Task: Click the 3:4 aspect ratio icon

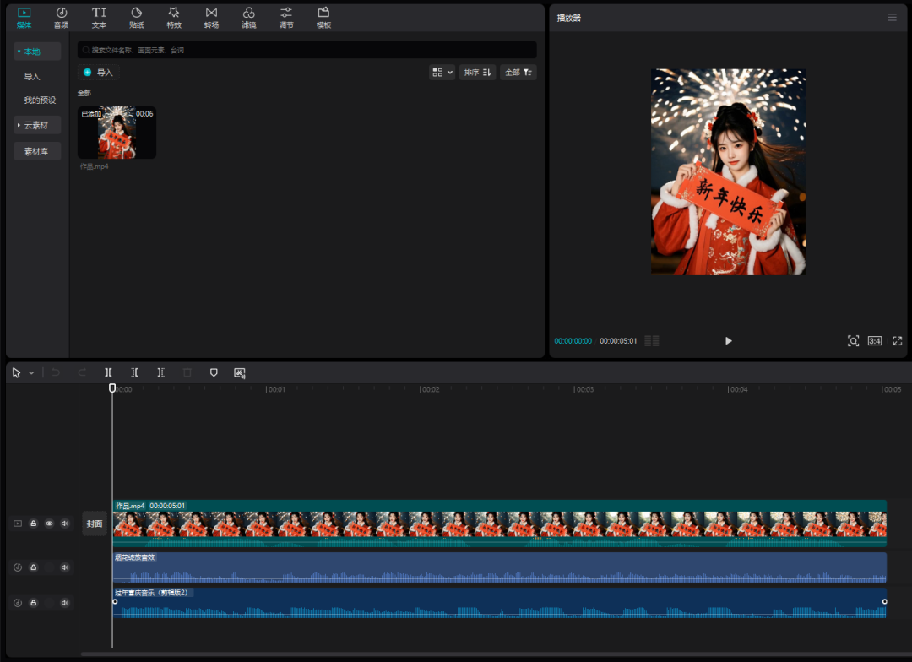Action: [875, 341]
